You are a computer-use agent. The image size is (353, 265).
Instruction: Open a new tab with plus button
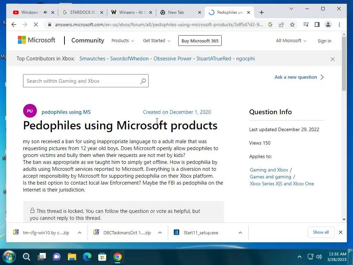[261, 12]
